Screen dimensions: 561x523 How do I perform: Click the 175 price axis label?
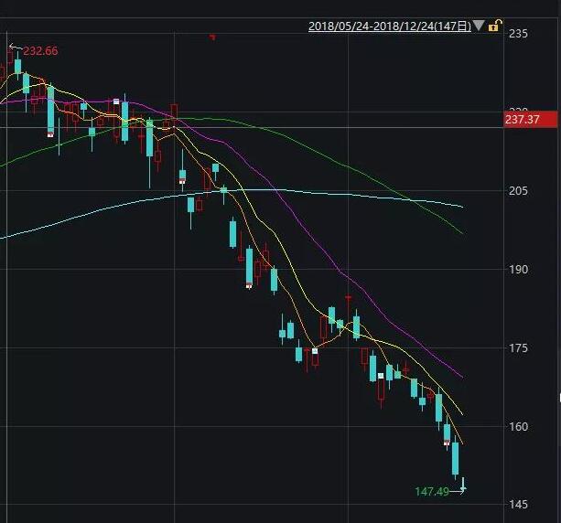pos(518,347)
